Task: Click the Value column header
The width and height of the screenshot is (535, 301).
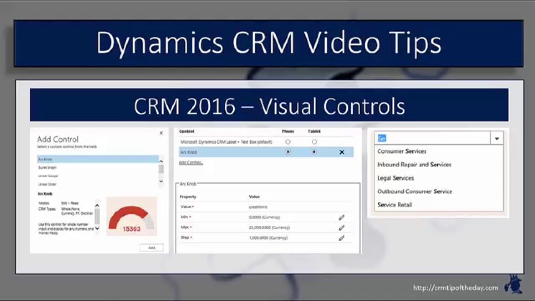Action: point(254,196)
